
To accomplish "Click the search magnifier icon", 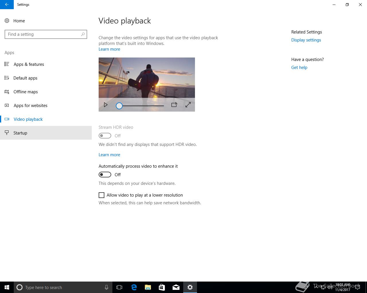I will [x=83, y=34].
